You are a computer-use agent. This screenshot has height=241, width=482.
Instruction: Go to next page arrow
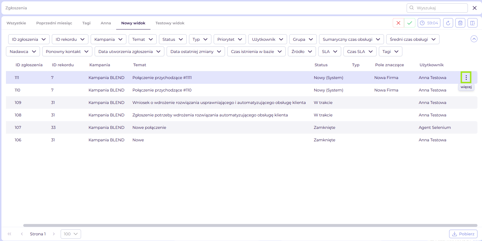click(x=54, y=234)
